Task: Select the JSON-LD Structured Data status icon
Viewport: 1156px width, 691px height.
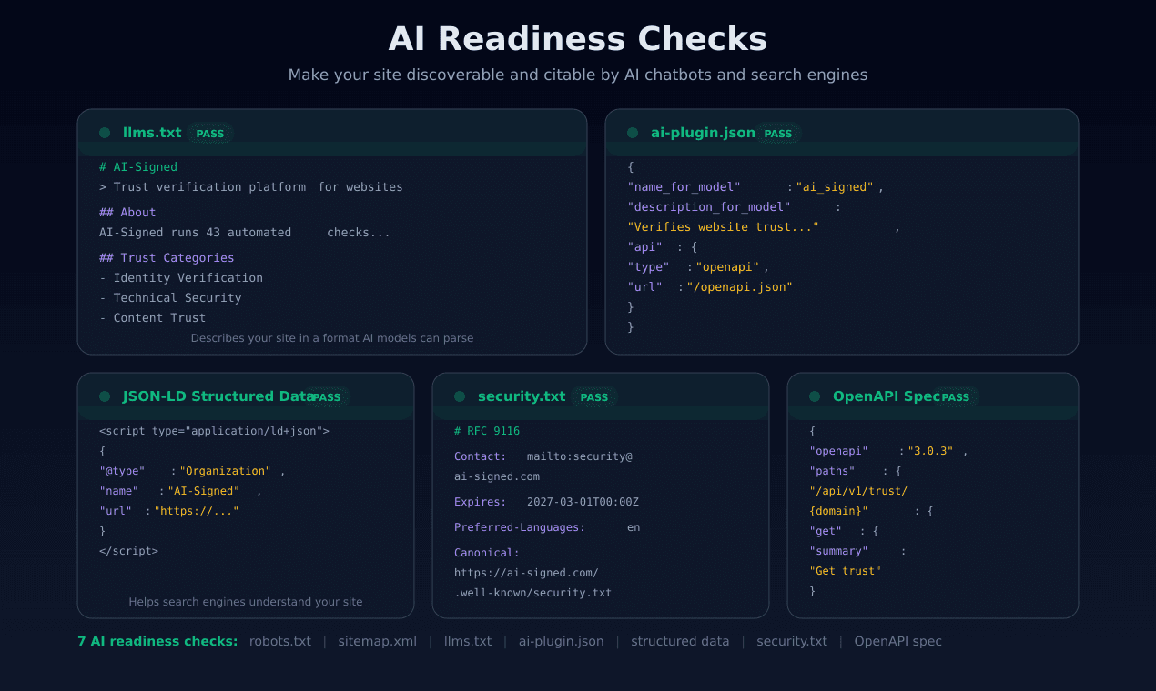Action: (105, 396)
